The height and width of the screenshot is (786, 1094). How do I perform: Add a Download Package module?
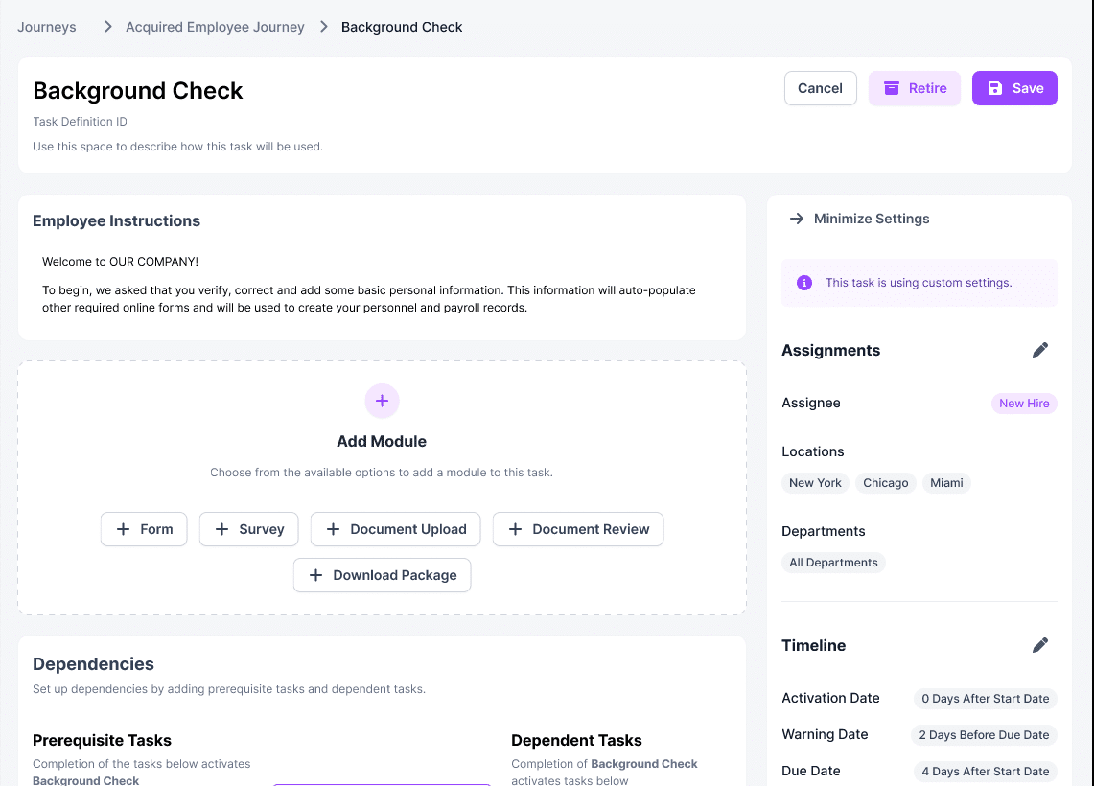pos(383,575)
